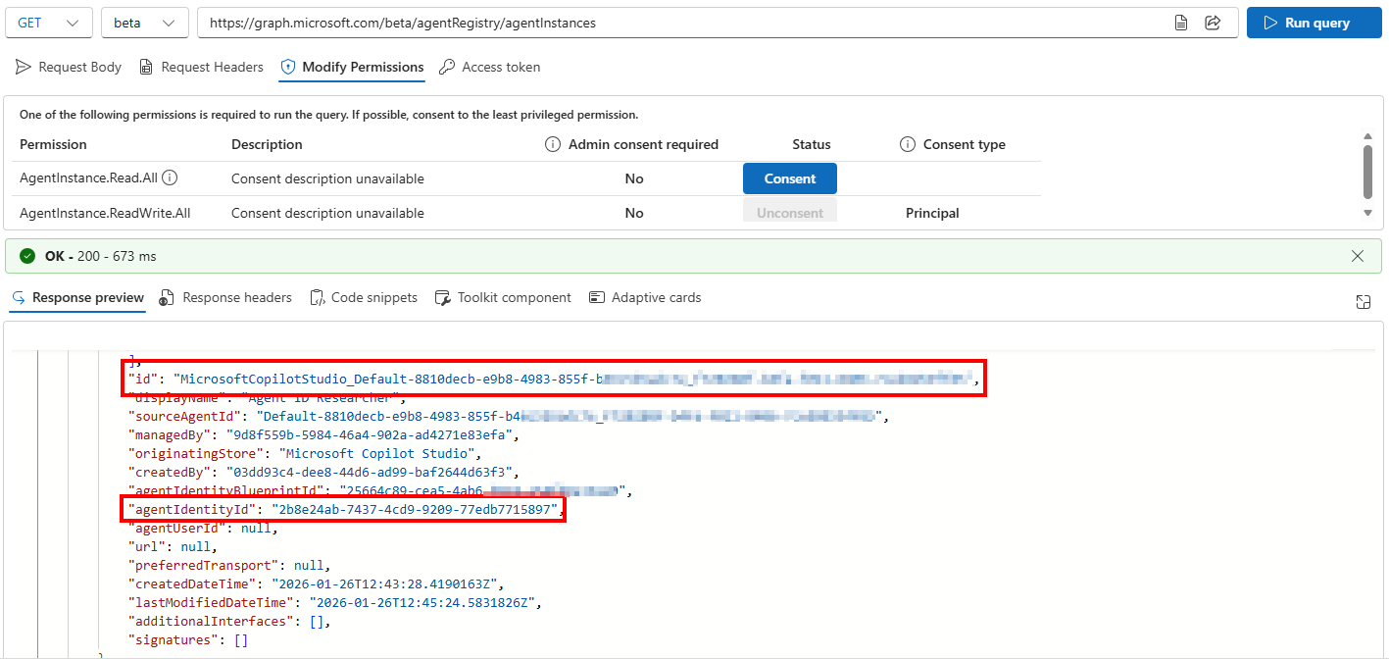This screenshot has height=659, width=1389.
Task: Open the HTTP method GET dropdown
Action: [49, 23]
